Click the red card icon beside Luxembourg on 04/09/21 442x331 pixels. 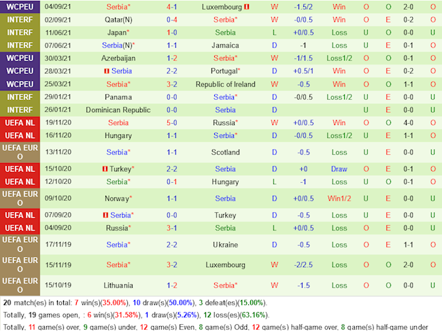coord(247,7)
